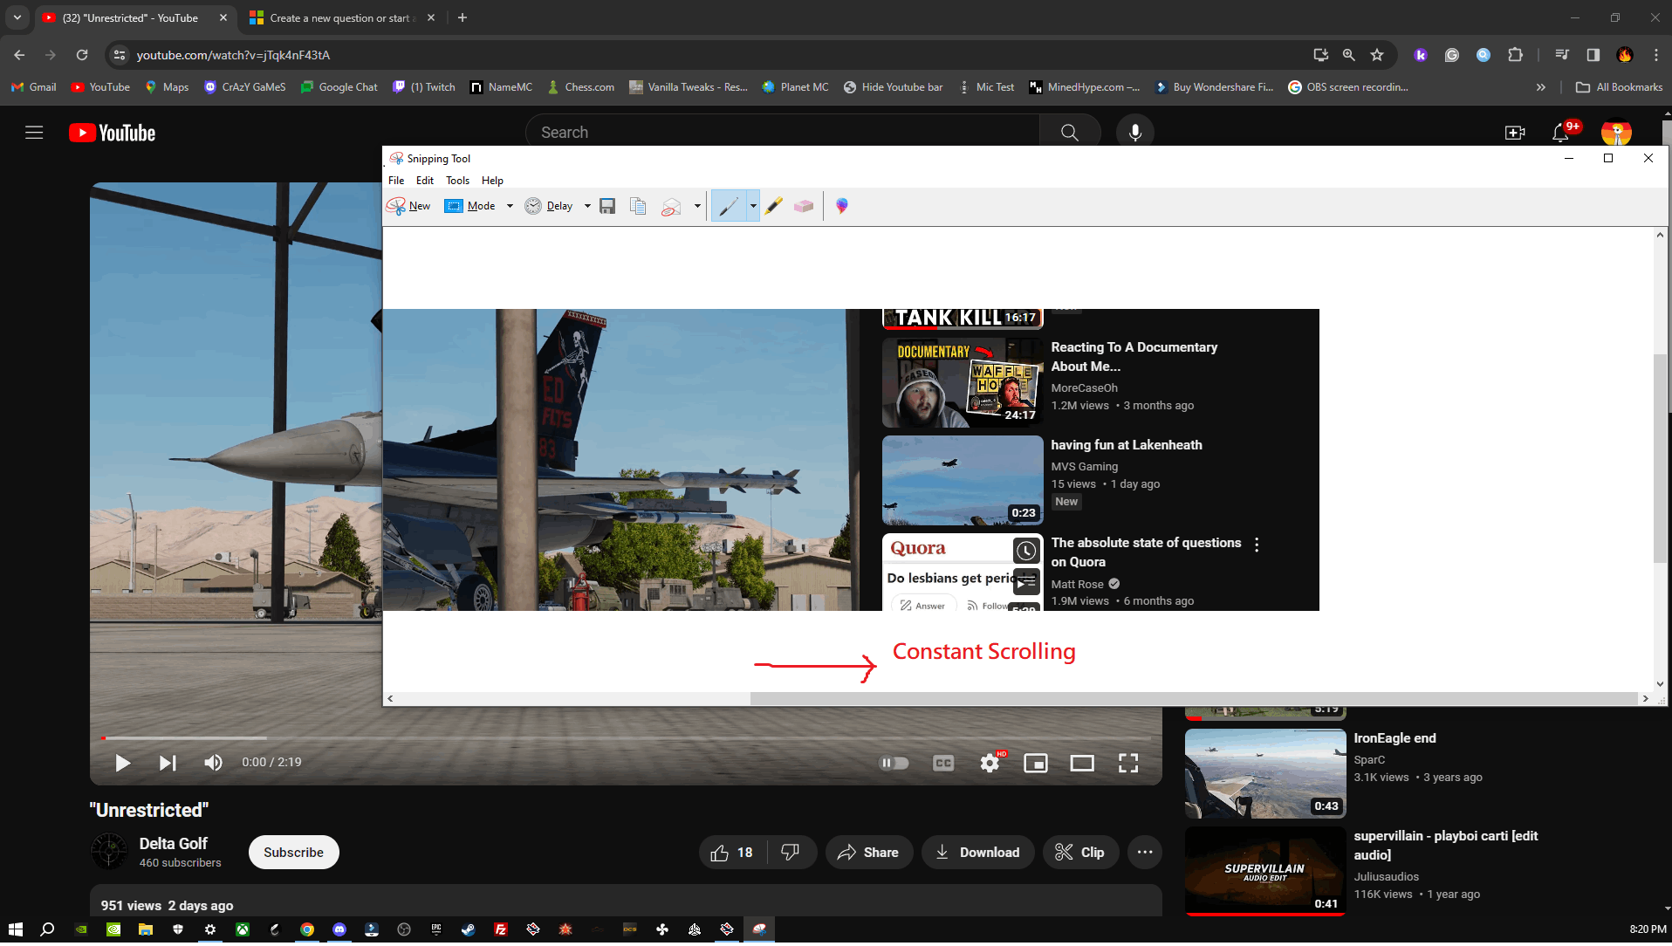This screenshot has width=1672, height=946.
Task: Select the Eraser tool in Snipping Tool
Action: 803,206
